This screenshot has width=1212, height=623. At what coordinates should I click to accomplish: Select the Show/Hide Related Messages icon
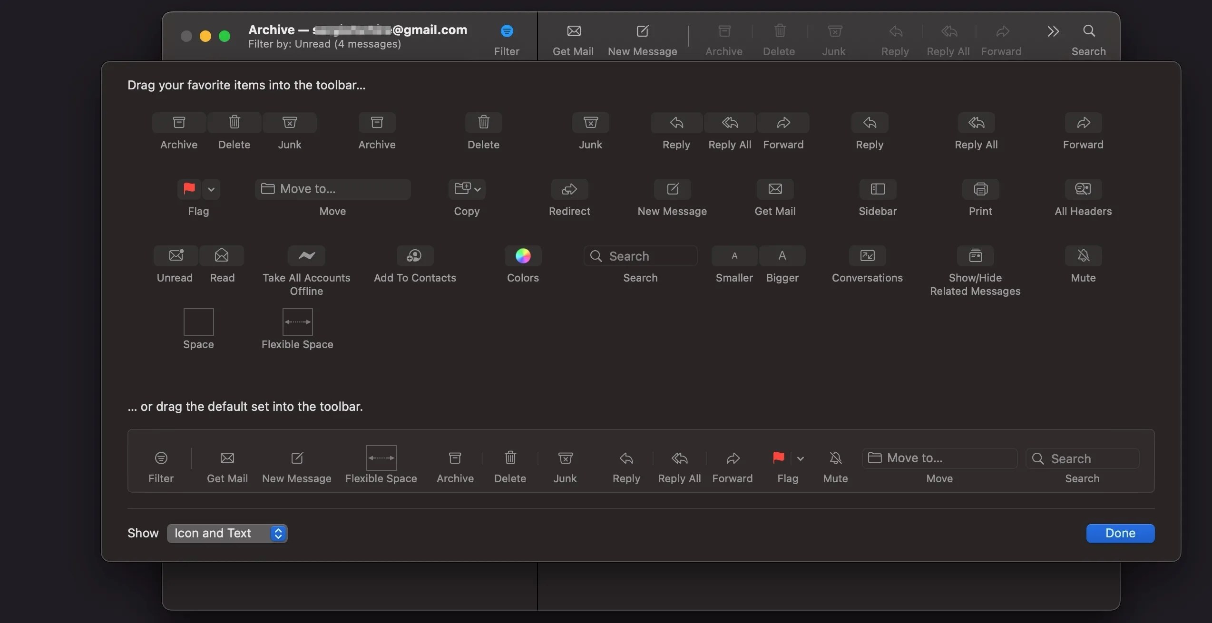(x=975, y=256)
